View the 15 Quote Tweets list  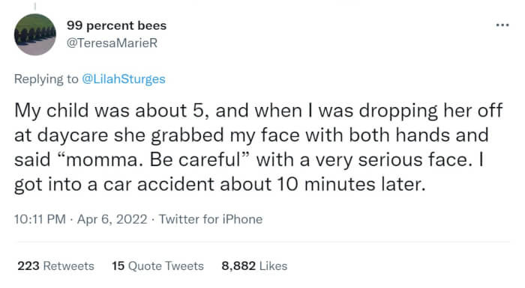click(157, 266)
